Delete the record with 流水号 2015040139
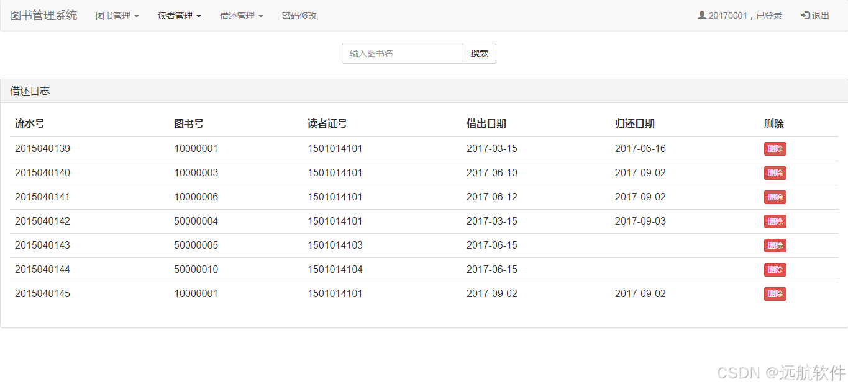 click(775, 149)
